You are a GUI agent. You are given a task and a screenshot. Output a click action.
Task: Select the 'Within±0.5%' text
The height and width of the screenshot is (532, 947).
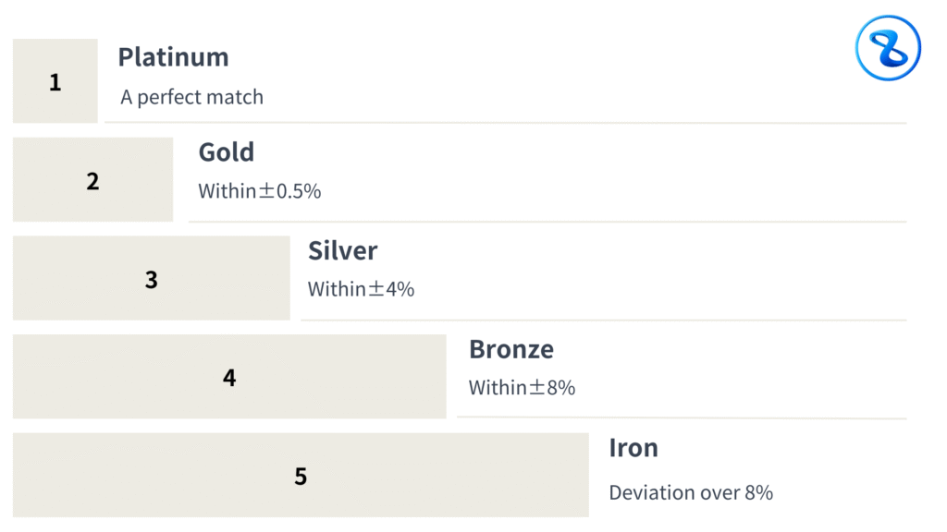tap(260, 191)
